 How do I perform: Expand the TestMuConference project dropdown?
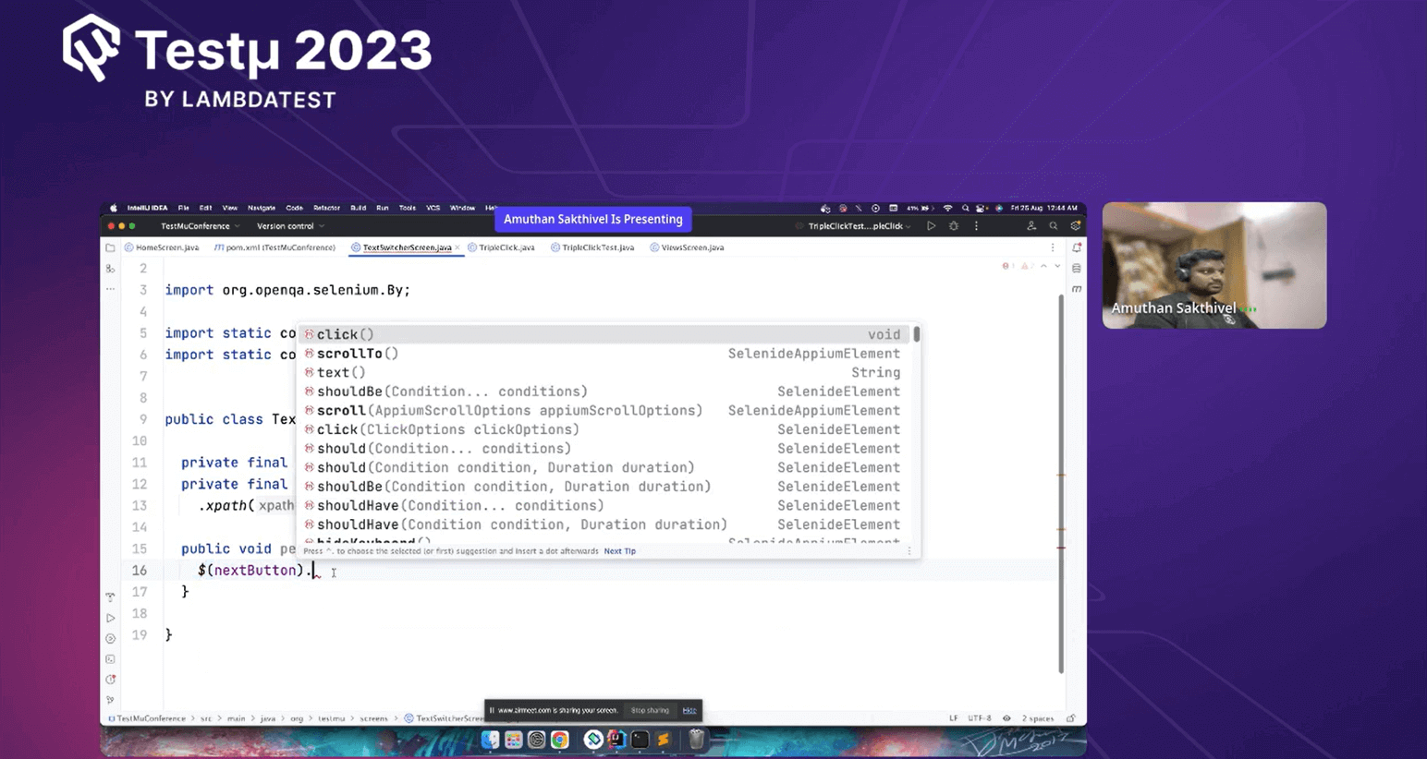pyautogui.click(x=200, y=226)
